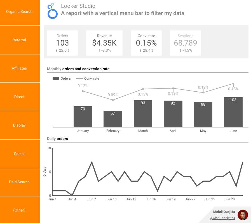Image resolution: width=251 pixels, height=223 pixels.
Task: Click the Orders legend swatch
Action: tap(56, 79)
